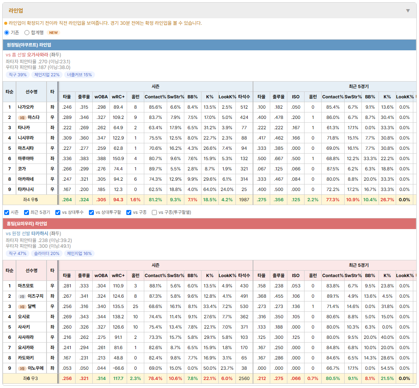Click the 좌6 우3 summary row label
Screen dimensions: 419x388
coord(30,378)
